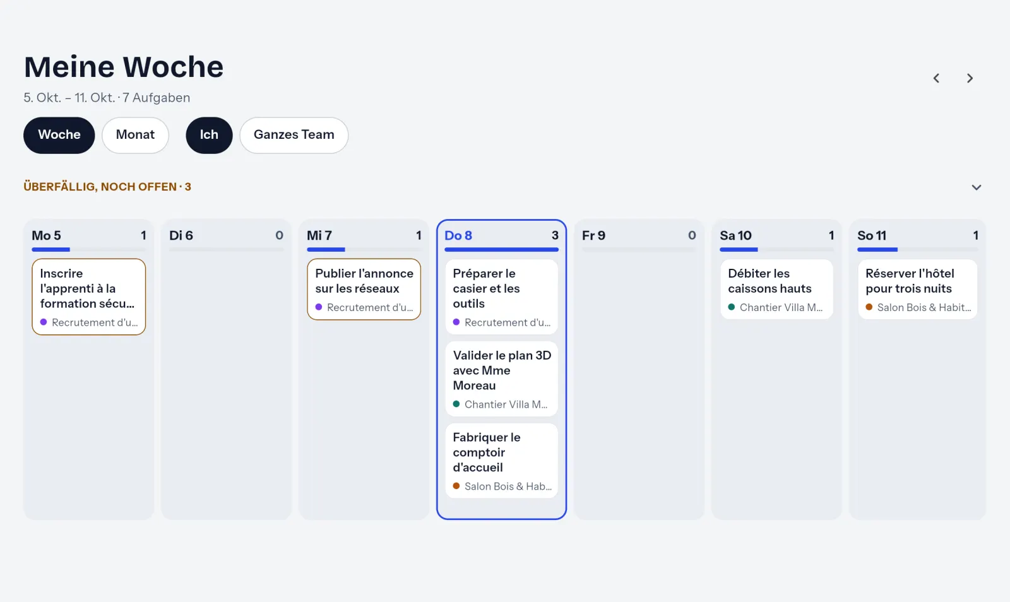Screen dimensions: 1010x602
Task: Click purple project dot on Publier l'annonce card
Action: 319,307
